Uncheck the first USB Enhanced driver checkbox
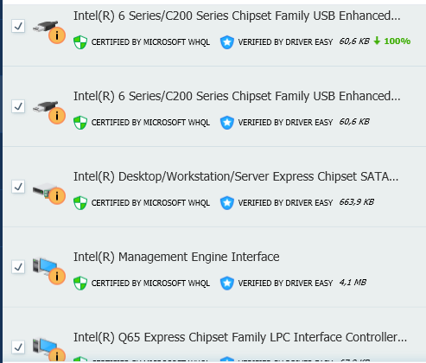The height and width of the screenshot is (363, 426). pyautogui.click(x=18, y=26)
